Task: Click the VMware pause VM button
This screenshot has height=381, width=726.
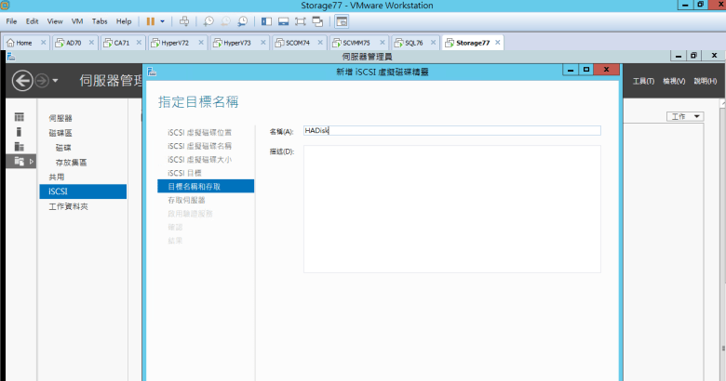Action: click(150, 20)
